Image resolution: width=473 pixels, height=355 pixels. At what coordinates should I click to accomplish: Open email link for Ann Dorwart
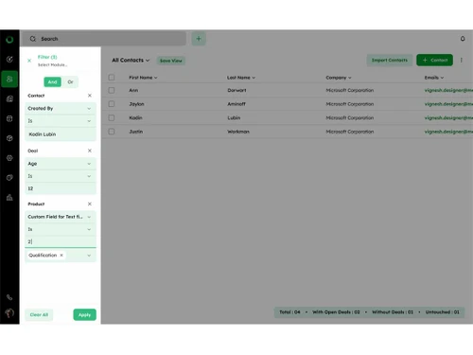click(x=448, y=90)
